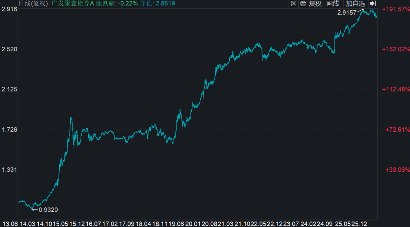This screenshot has height=227, width=410.
Task: Select the 19.06 date on axis
Action: pyautogui.click(x=176, y=223)
